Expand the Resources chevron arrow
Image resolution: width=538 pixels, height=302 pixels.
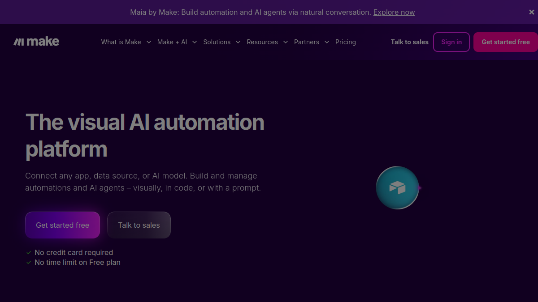[x=286, y=42]
